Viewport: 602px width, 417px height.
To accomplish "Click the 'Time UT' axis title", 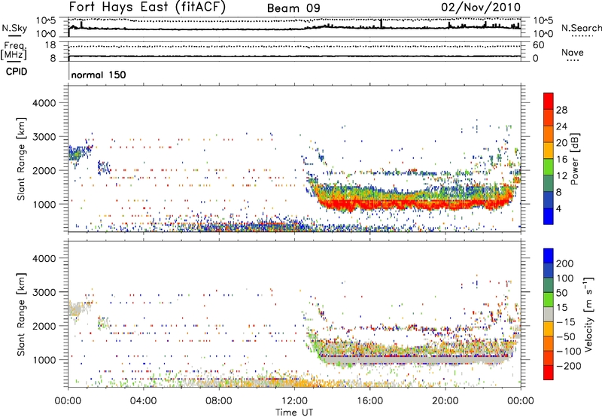I will pos(294,412).
